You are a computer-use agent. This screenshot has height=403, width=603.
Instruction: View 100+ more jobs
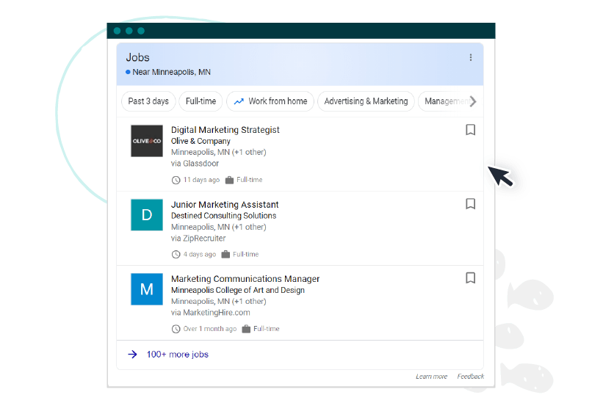pyautogui.click(x=177, y=355)
